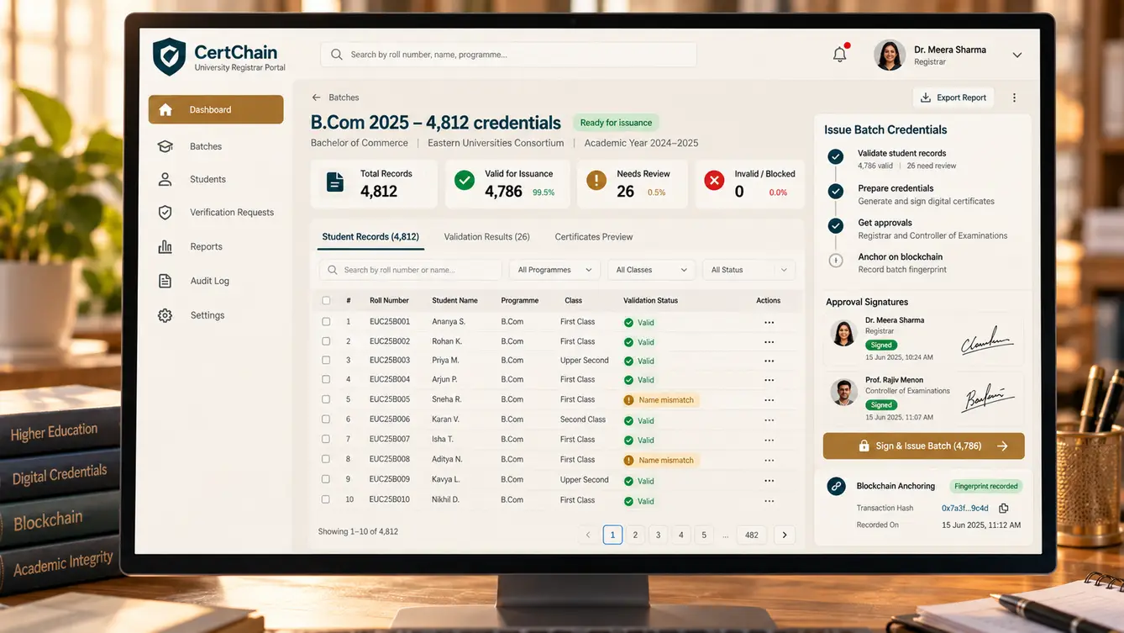This screenshot has width=1124, height=633.
Task: Click the Needs Review 26 stat card
Action: coord(633,184)
